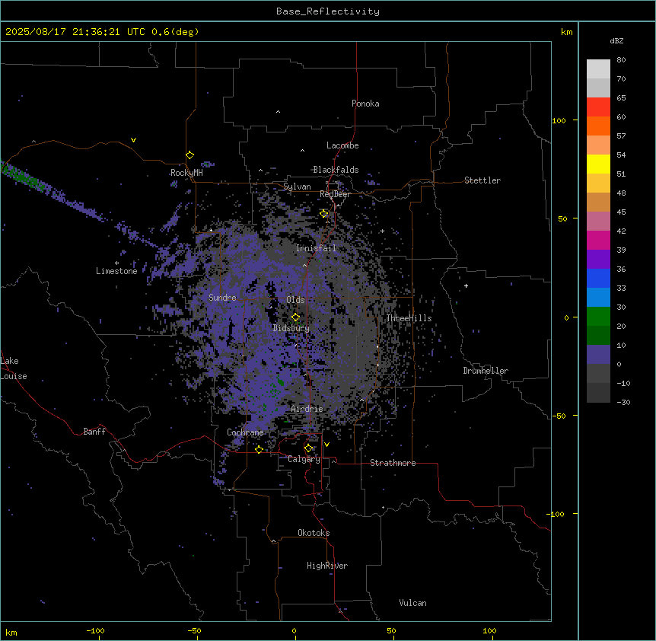This screenshot has width=656, height=641.
Task: Pick the bright yellow 51-54 dBZ swatch
Action: [x=598, y=164]
